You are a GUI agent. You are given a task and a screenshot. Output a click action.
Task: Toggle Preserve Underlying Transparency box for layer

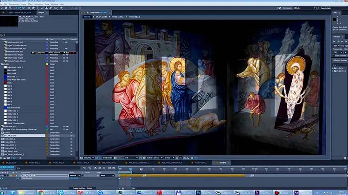pyautogui.click(x=83, y=175)
